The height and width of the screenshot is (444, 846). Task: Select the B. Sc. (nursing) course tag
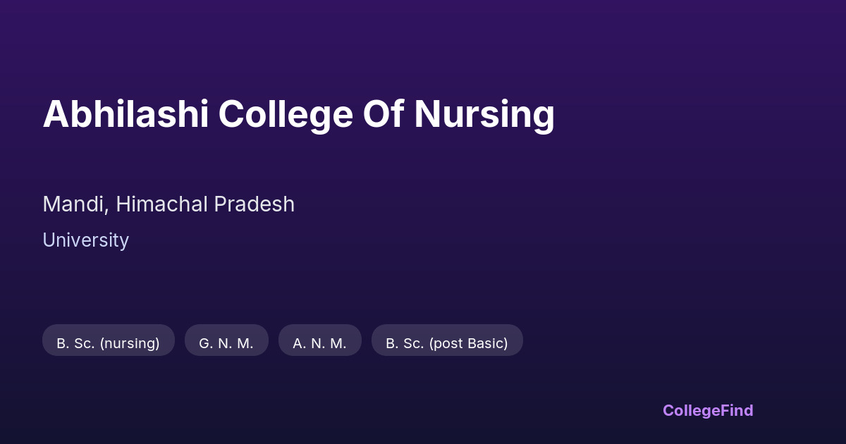click(x=109, y=343)
